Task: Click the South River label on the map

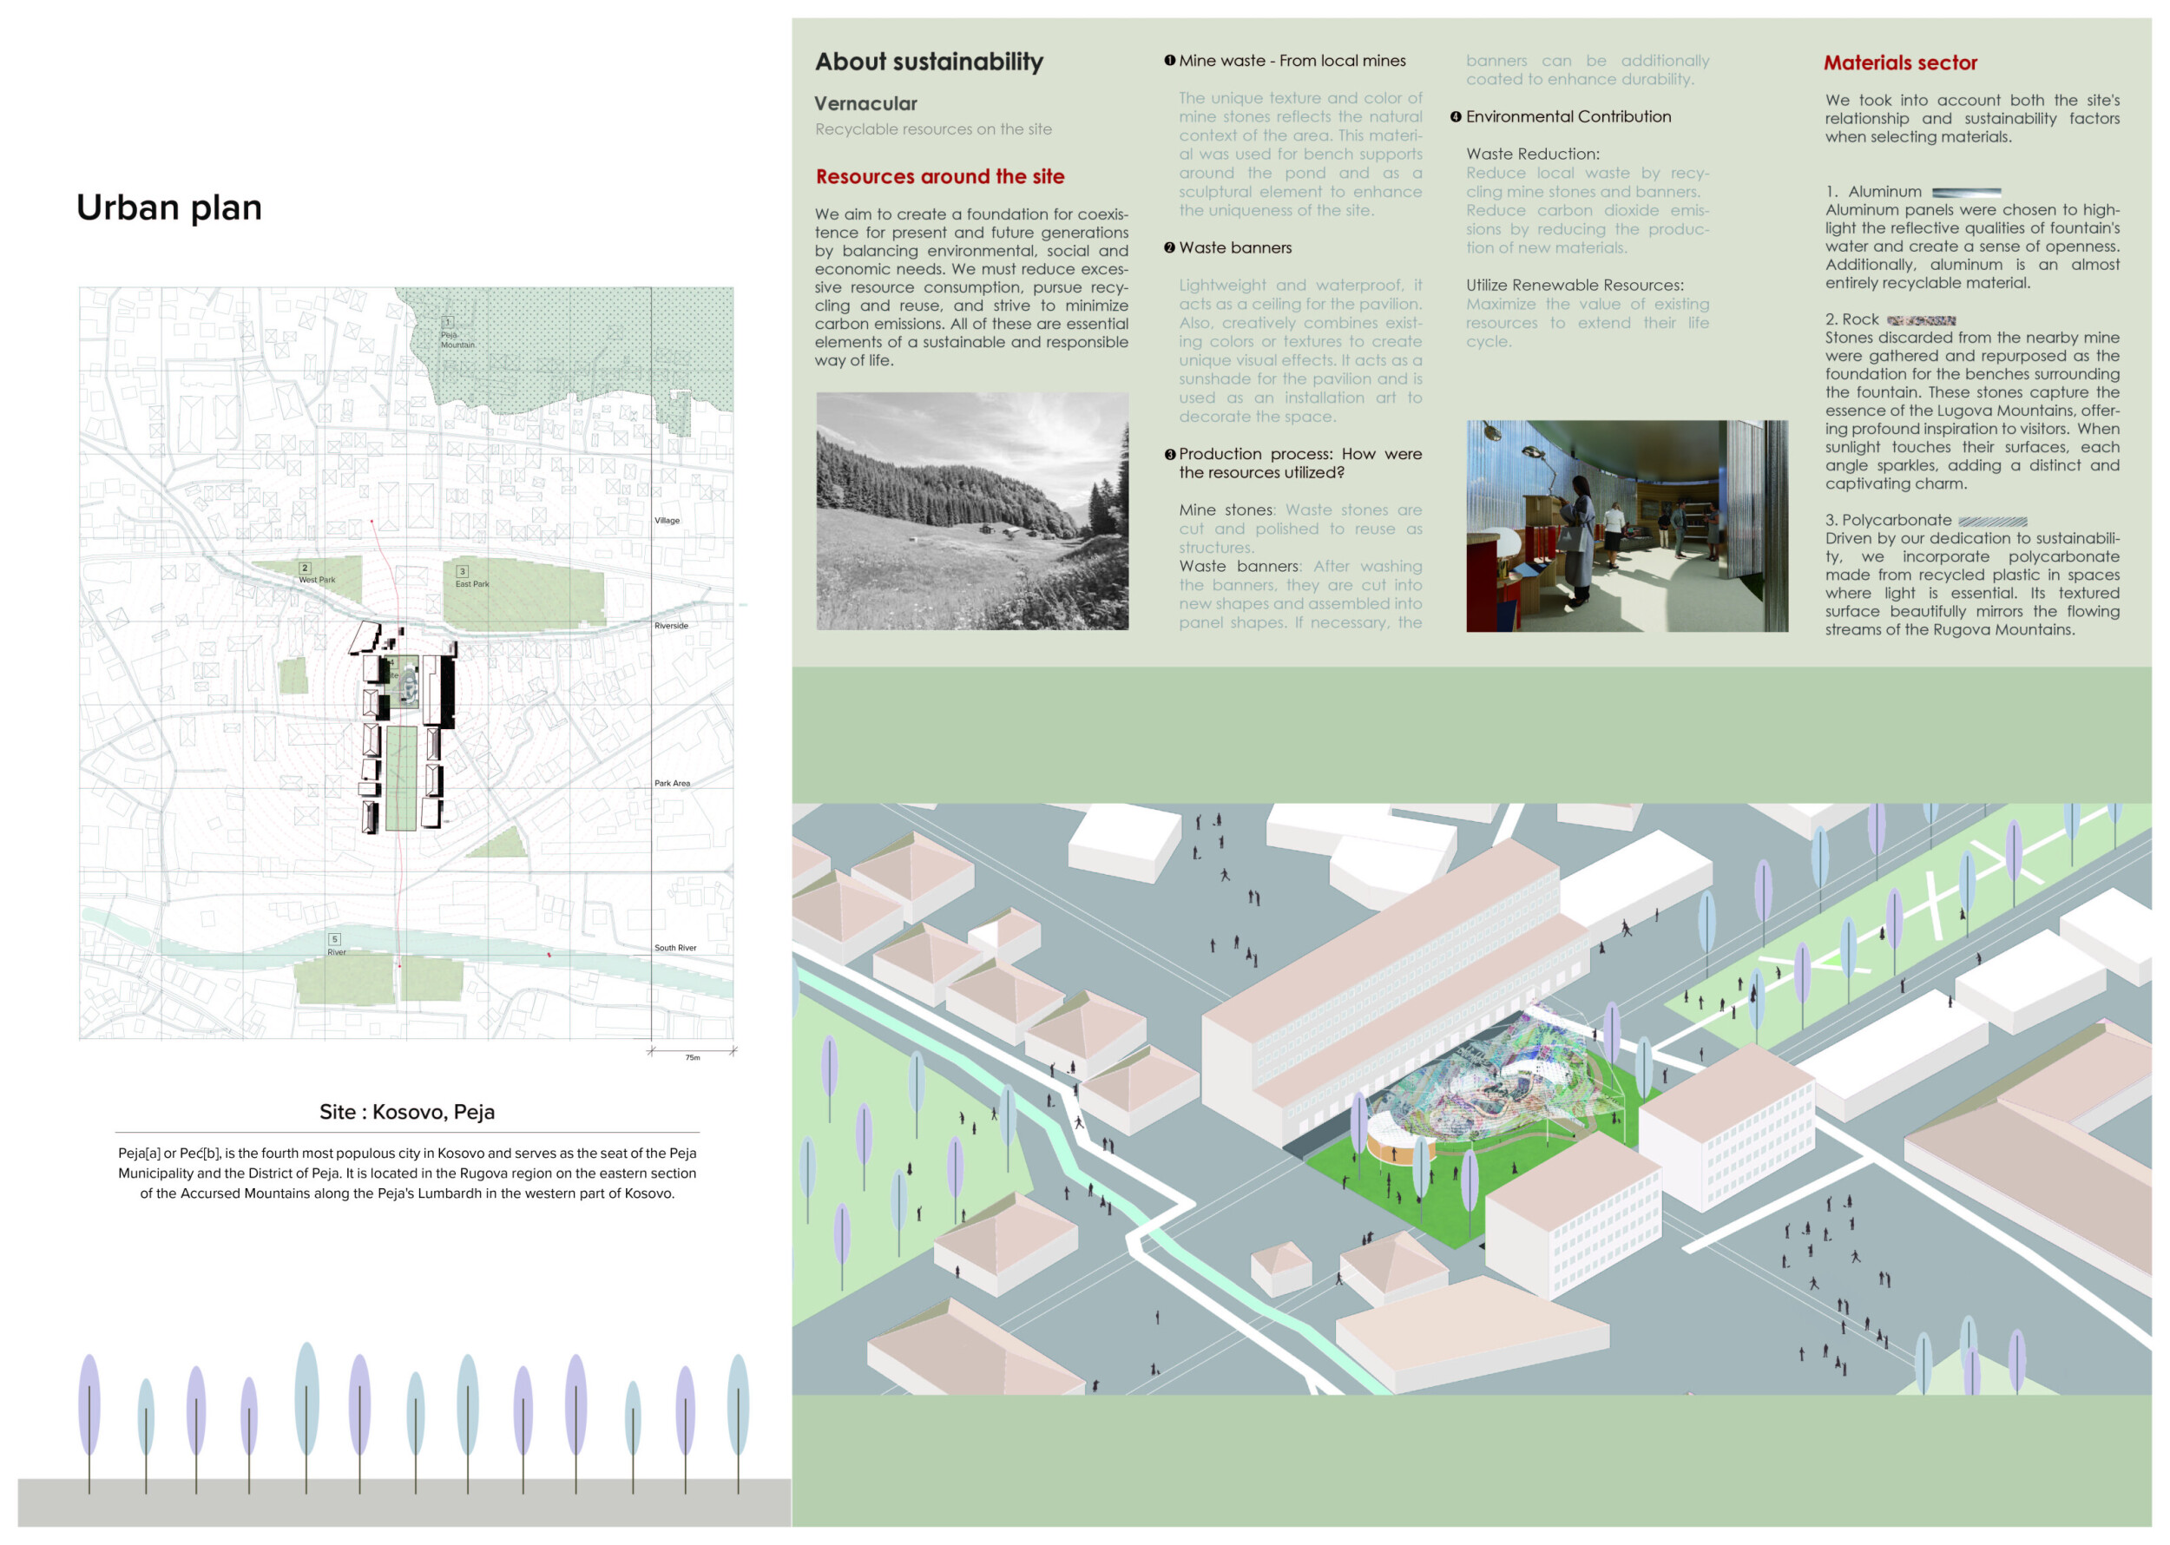Action: 674,948
